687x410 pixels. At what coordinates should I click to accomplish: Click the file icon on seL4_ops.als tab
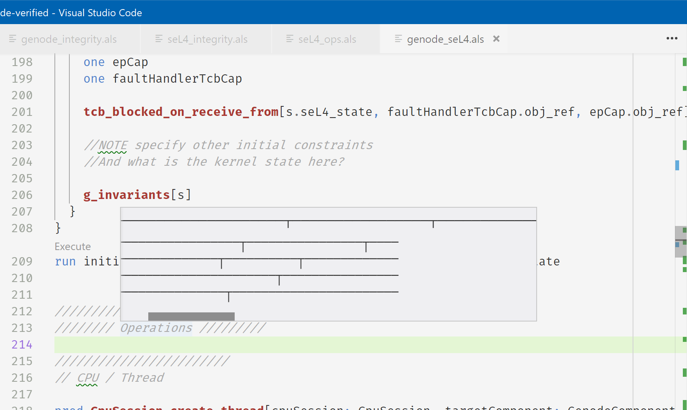tap(289, 39)
